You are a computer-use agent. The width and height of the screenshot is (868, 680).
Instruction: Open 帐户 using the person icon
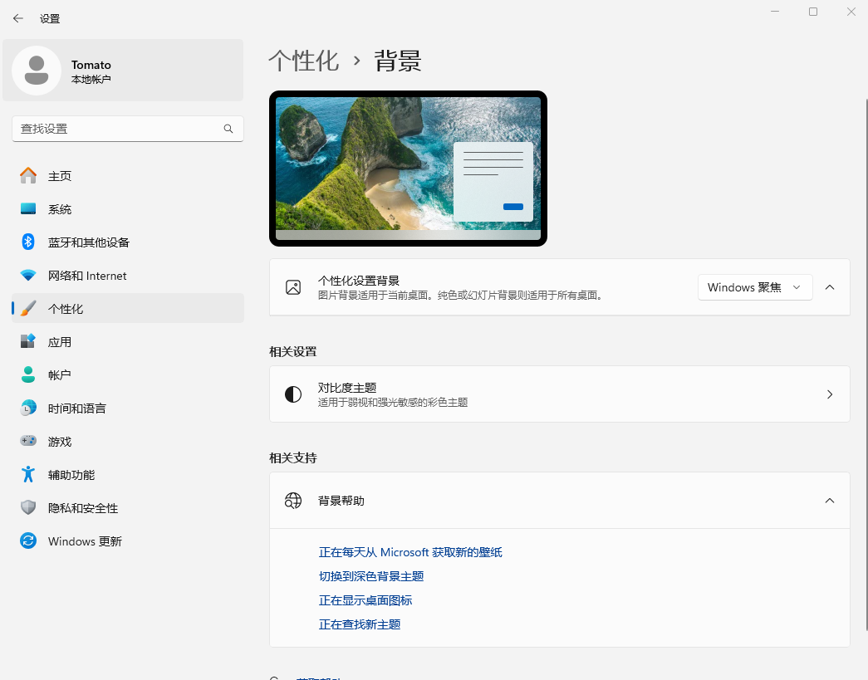coord(28,375)
